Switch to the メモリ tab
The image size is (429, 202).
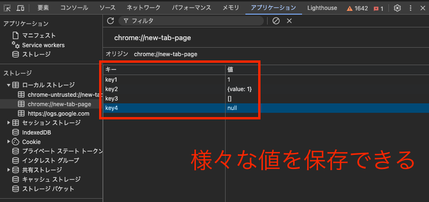pyautogui.click(x=231, y=8)
